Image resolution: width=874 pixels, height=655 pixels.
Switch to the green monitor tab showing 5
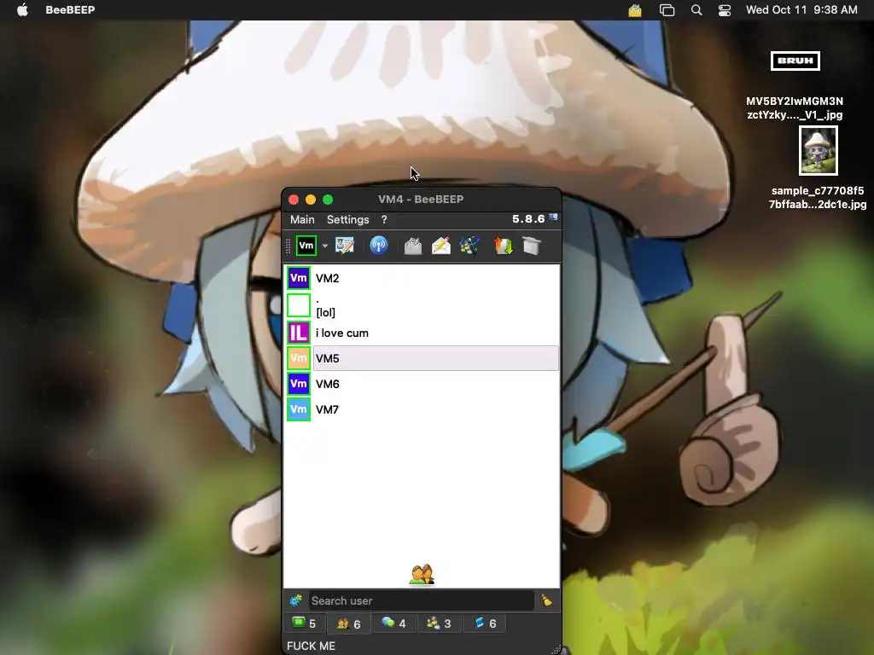tap(304, 623)
